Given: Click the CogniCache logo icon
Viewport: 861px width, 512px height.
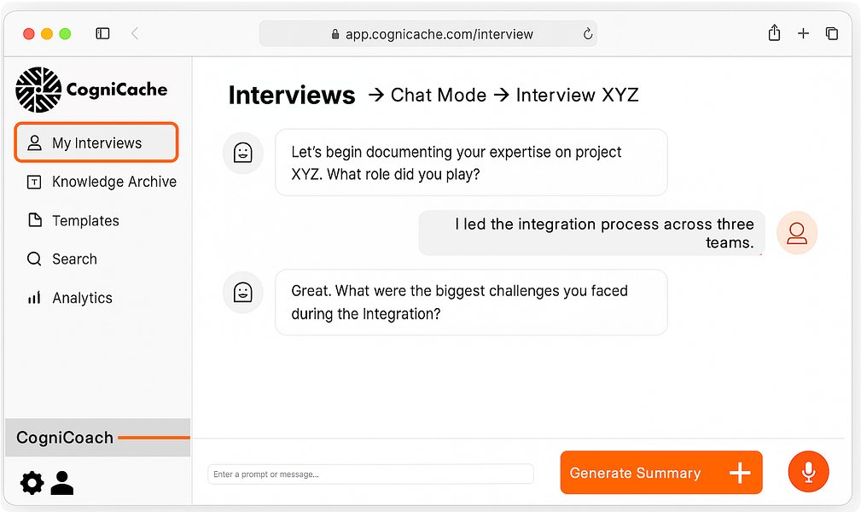Looking at the screenshot, I should [x=39, y=90].
